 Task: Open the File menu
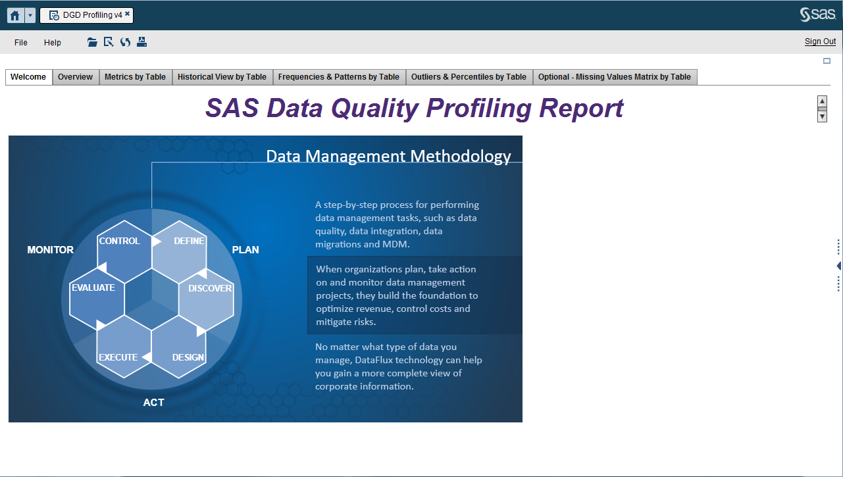(20, 42)
